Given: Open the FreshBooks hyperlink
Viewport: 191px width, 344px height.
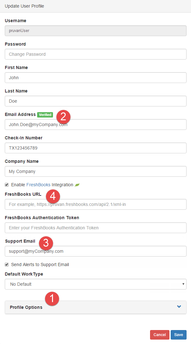Looking at the screenshot, I should pyautogui.click(x=38, y=185).
